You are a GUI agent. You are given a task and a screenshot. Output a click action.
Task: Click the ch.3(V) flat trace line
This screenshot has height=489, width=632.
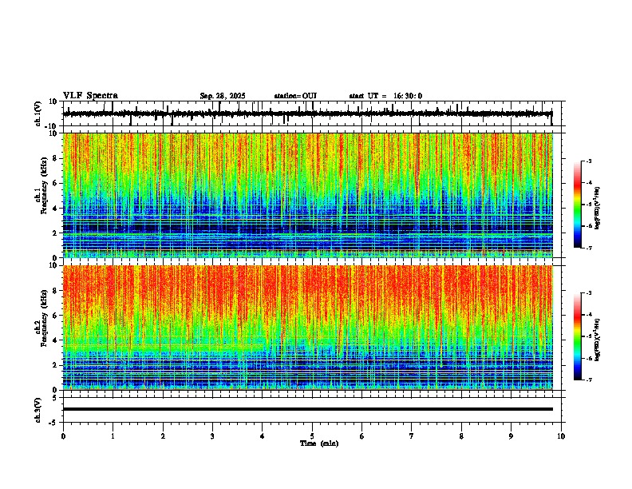click(x=308, y=409)
